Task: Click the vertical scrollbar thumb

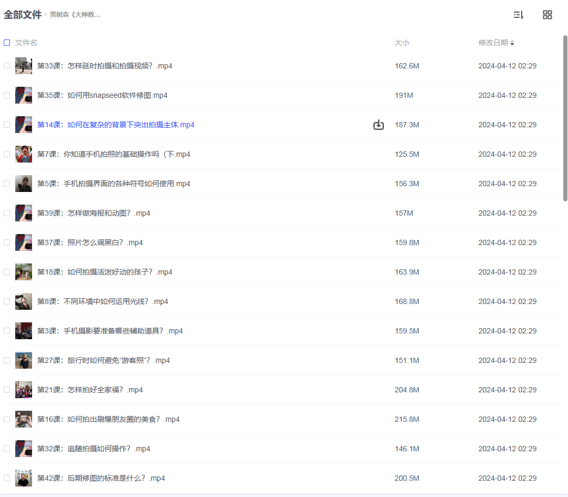Action: (x=565, y=118)
